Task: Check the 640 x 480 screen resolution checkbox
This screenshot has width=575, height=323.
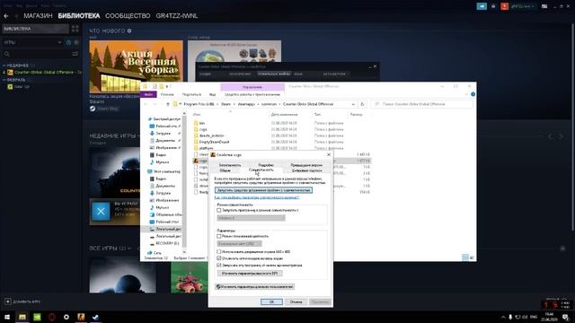Action: (219, 251)
